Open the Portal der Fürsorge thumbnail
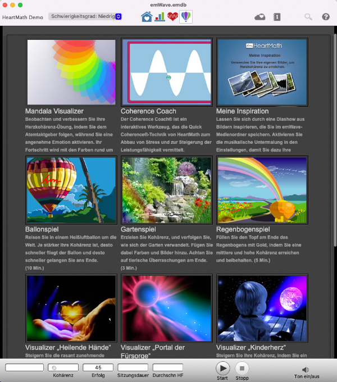 tap(167, 308)
